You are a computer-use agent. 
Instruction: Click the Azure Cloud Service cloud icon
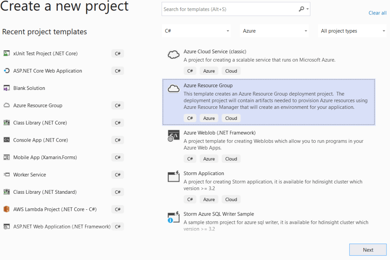[173, 55]
